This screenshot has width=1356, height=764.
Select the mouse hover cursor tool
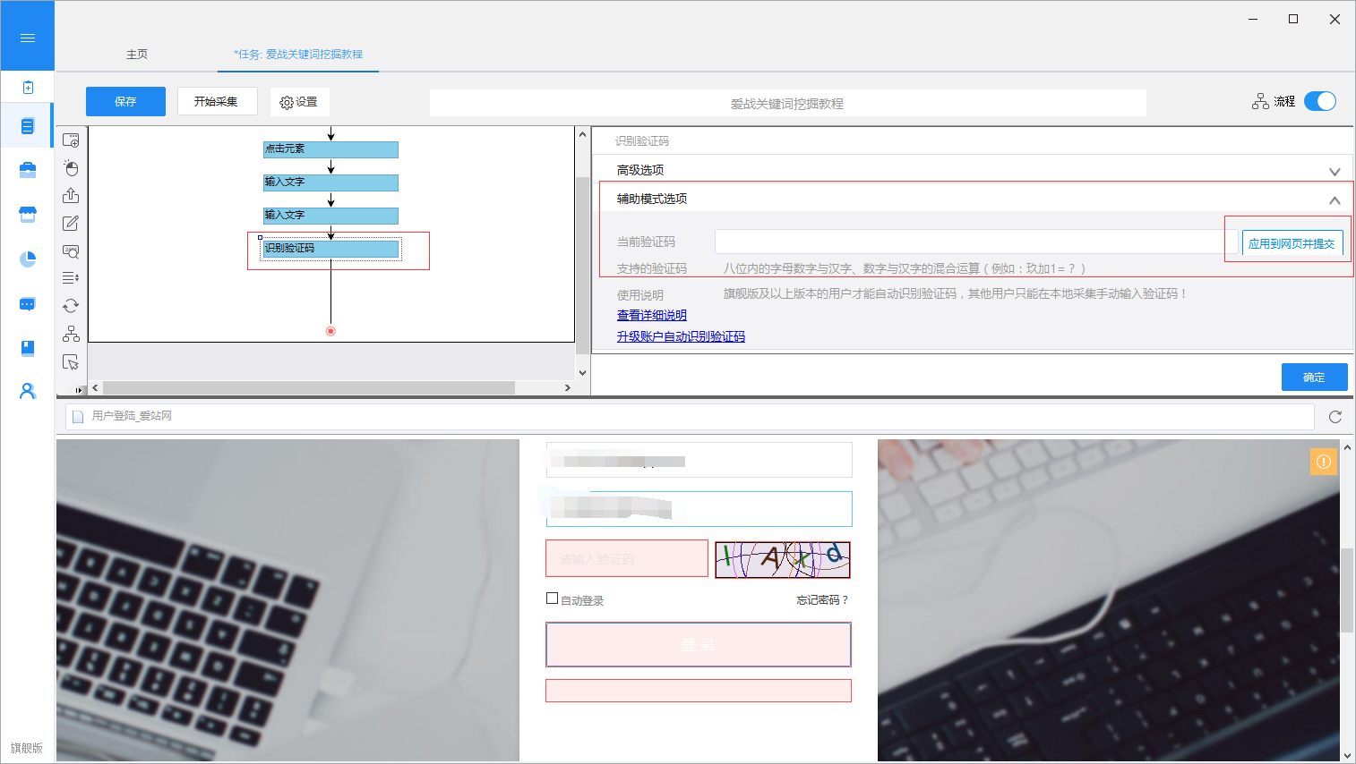click(x=71, y=361)
